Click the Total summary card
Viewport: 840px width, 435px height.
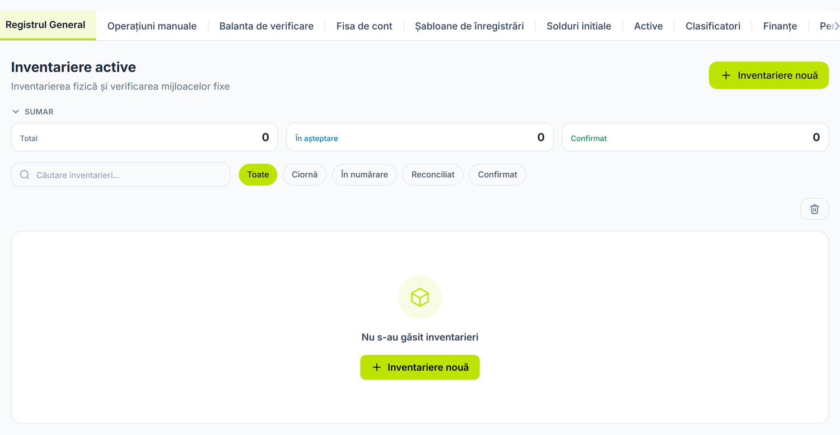tap(144, 137)
